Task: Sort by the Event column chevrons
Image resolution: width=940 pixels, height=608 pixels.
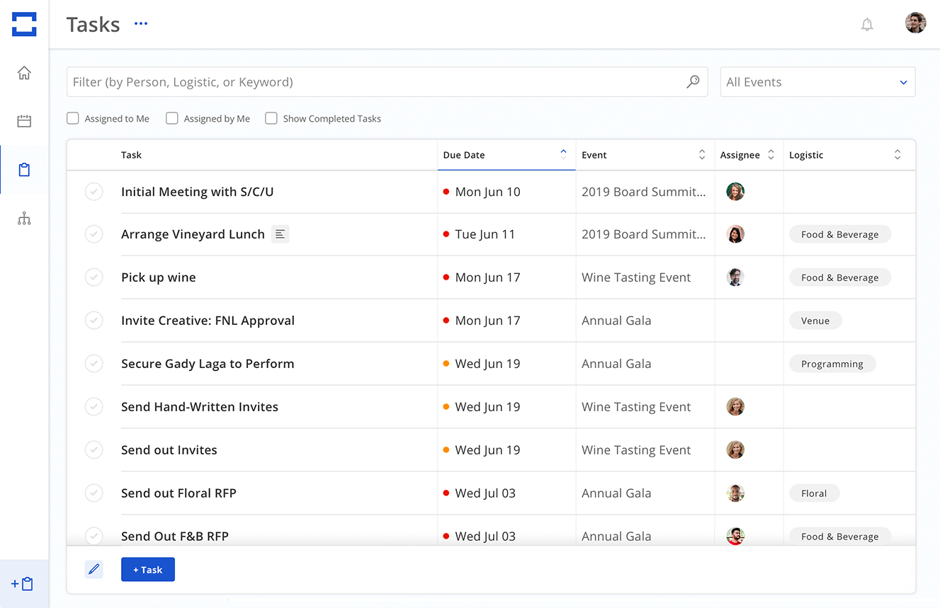Action: click(x=701, y=154)
